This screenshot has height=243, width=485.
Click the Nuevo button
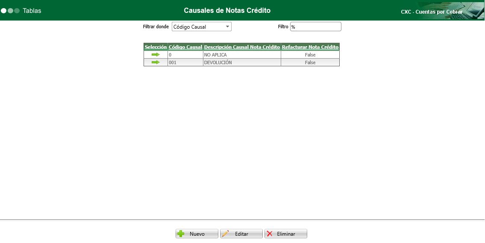click(x=197, y=234)
